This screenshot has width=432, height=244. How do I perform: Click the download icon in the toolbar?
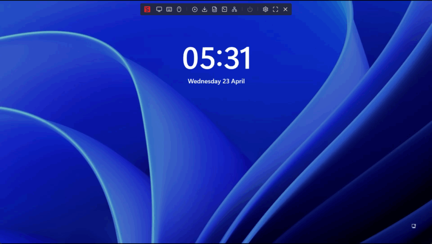point(205,9)
